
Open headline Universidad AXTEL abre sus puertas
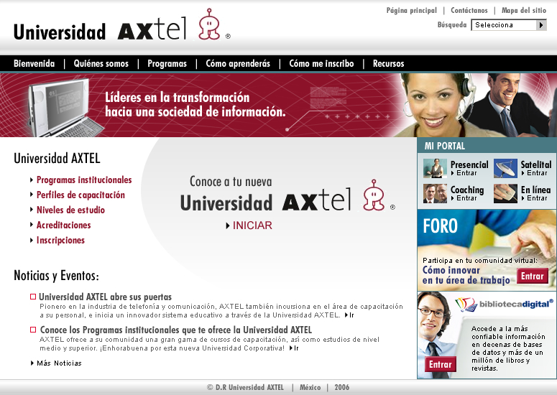pyautogui.click(x=105, y=297)
